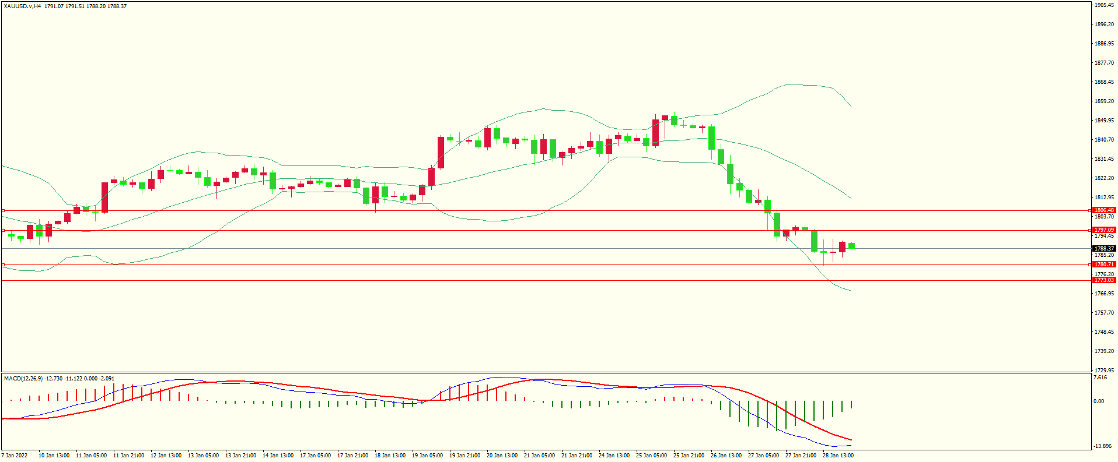
Task: Click the -13.896 MACD scale value
Action: (1102, 446)
